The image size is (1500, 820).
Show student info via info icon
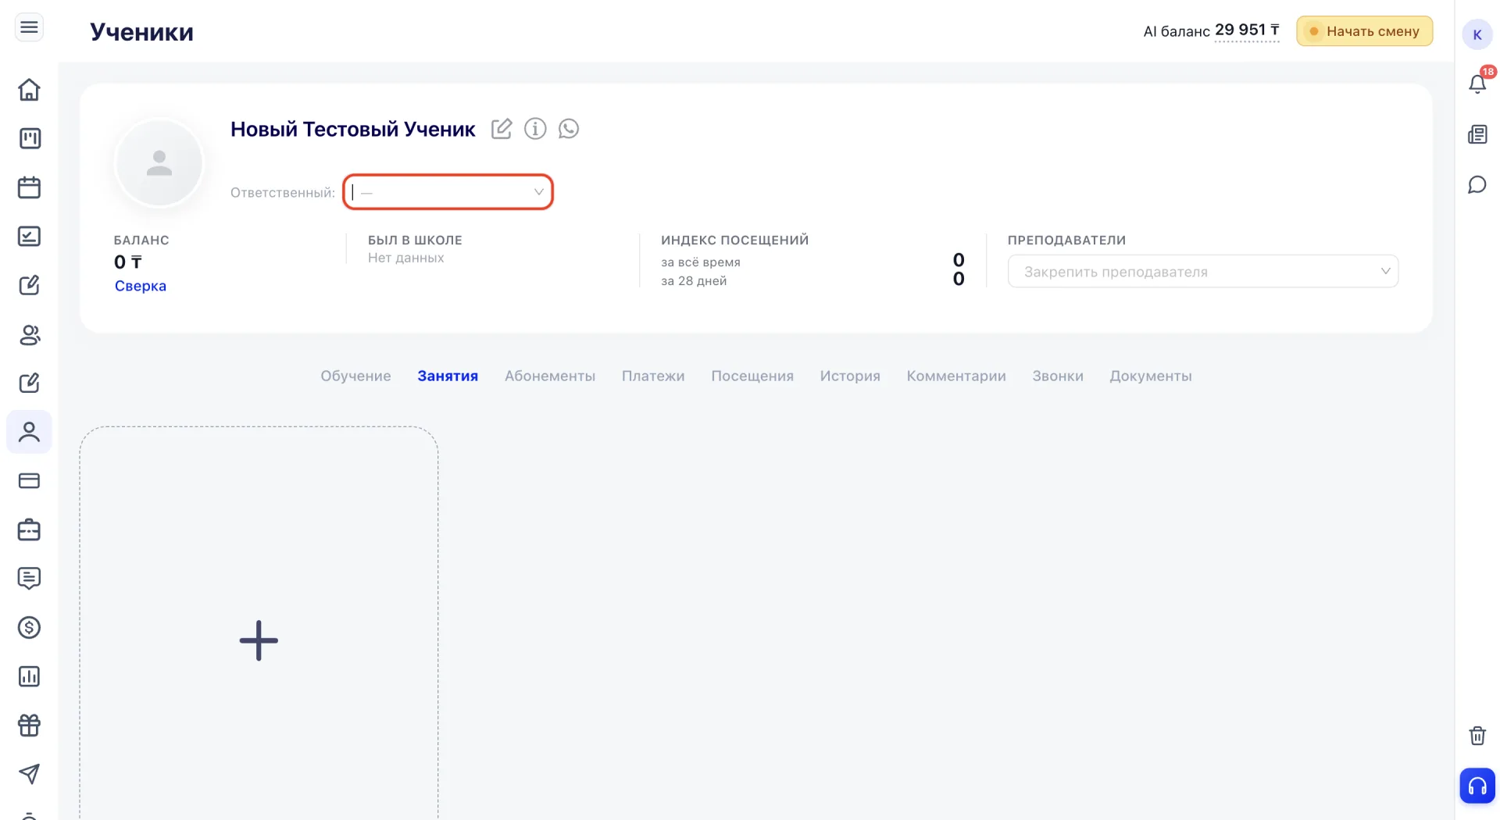(535, 129)
